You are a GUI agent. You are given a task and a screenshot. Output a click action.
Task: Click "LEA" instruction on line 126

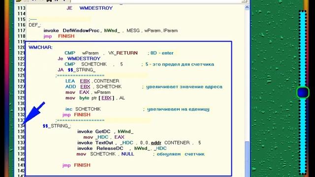click(70, 81)
